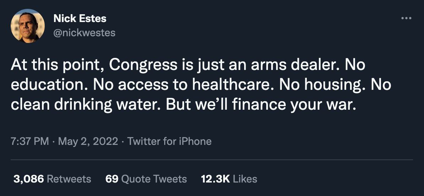The width and height of the screenshot is (424, 196).
Task: Open the tweet's three-dot More menu
Action: click(x=406, y=18)
